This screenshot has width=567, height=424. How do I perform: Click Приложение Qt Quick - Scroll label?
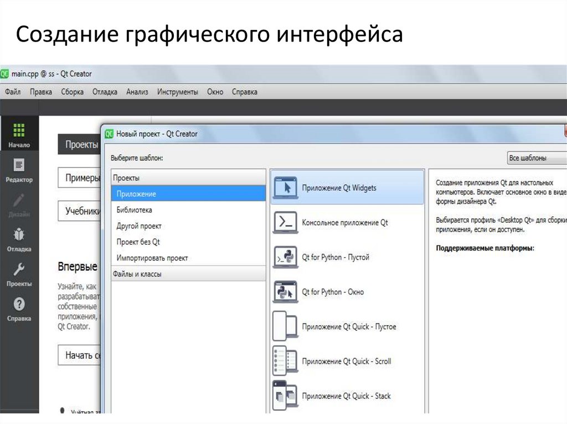point(347,361)
